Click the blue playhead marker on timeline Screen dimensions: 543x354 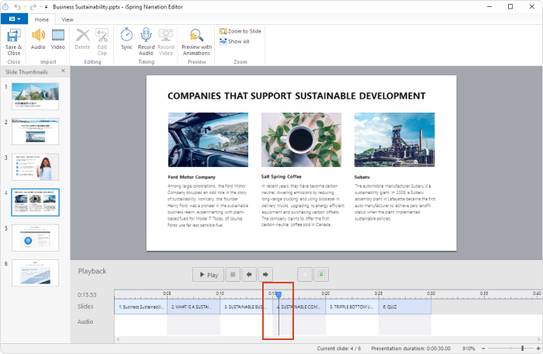tap(278, 295)
